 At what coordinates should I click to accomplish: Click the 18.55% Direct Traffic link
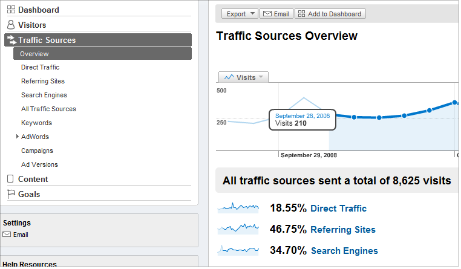338,209
